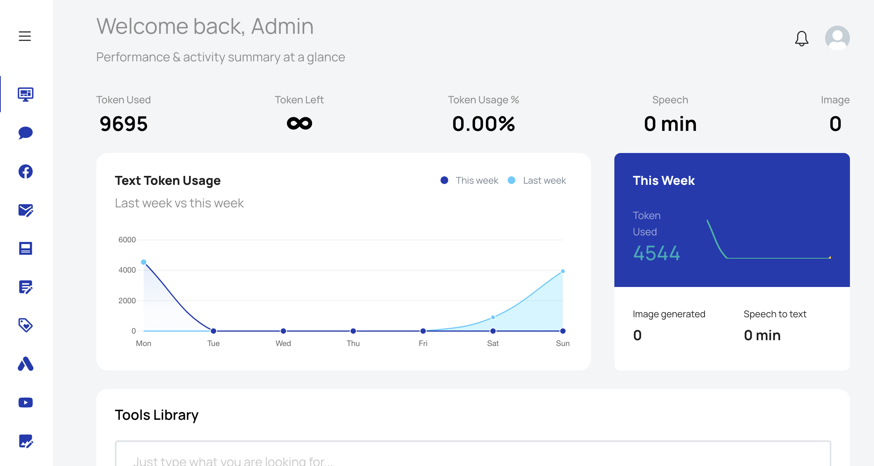Open the price tag heart sidebar icon
The width and height of the screenshot is (874, 466).
26,325
